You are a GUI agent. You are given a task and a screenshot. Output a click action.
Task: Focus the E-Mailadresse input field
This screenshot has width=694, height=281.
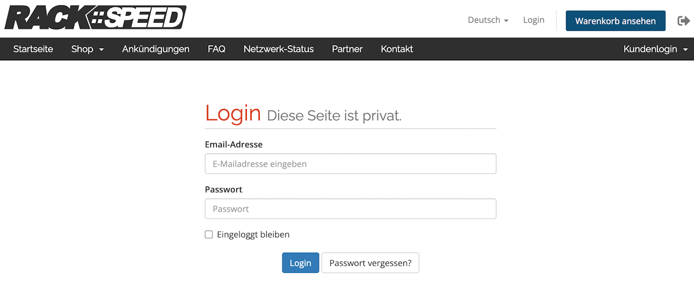pyautogui.click(x=350, y=164)
